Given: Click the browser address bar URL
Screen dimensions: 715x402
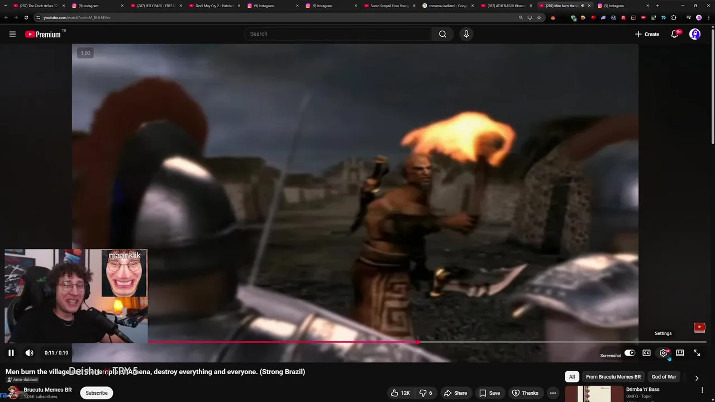Looking at the screenshot, I should pyautogui.click(x=77, y=17).
